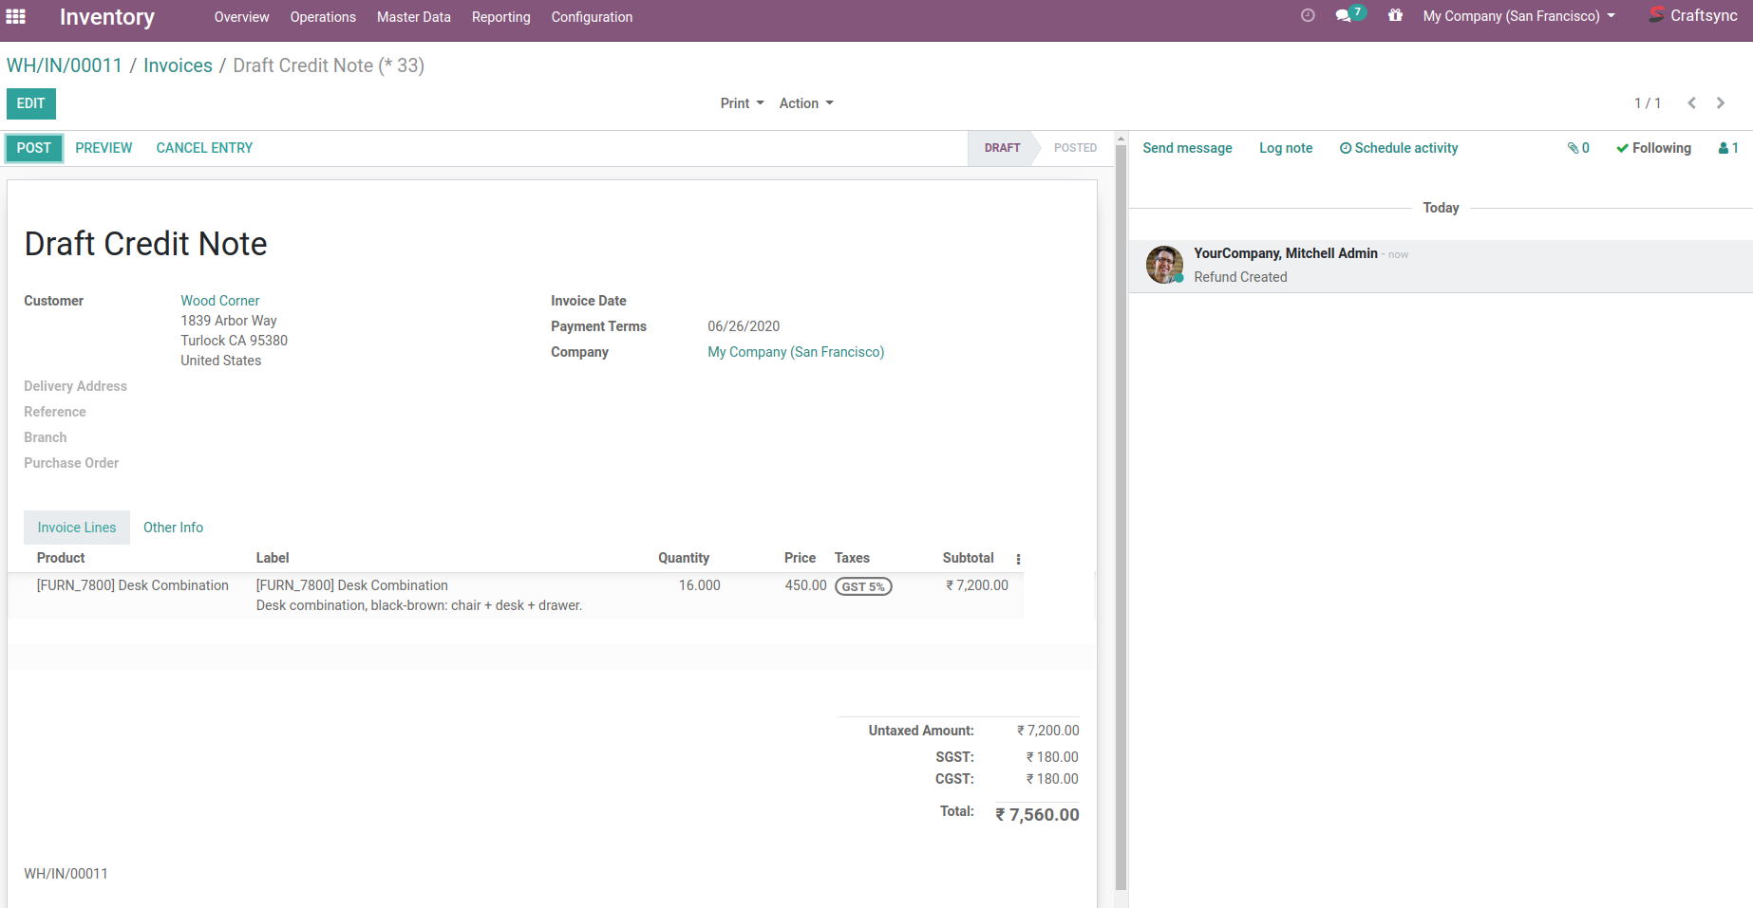Go to next record arrow

(x=1721, y=103)
